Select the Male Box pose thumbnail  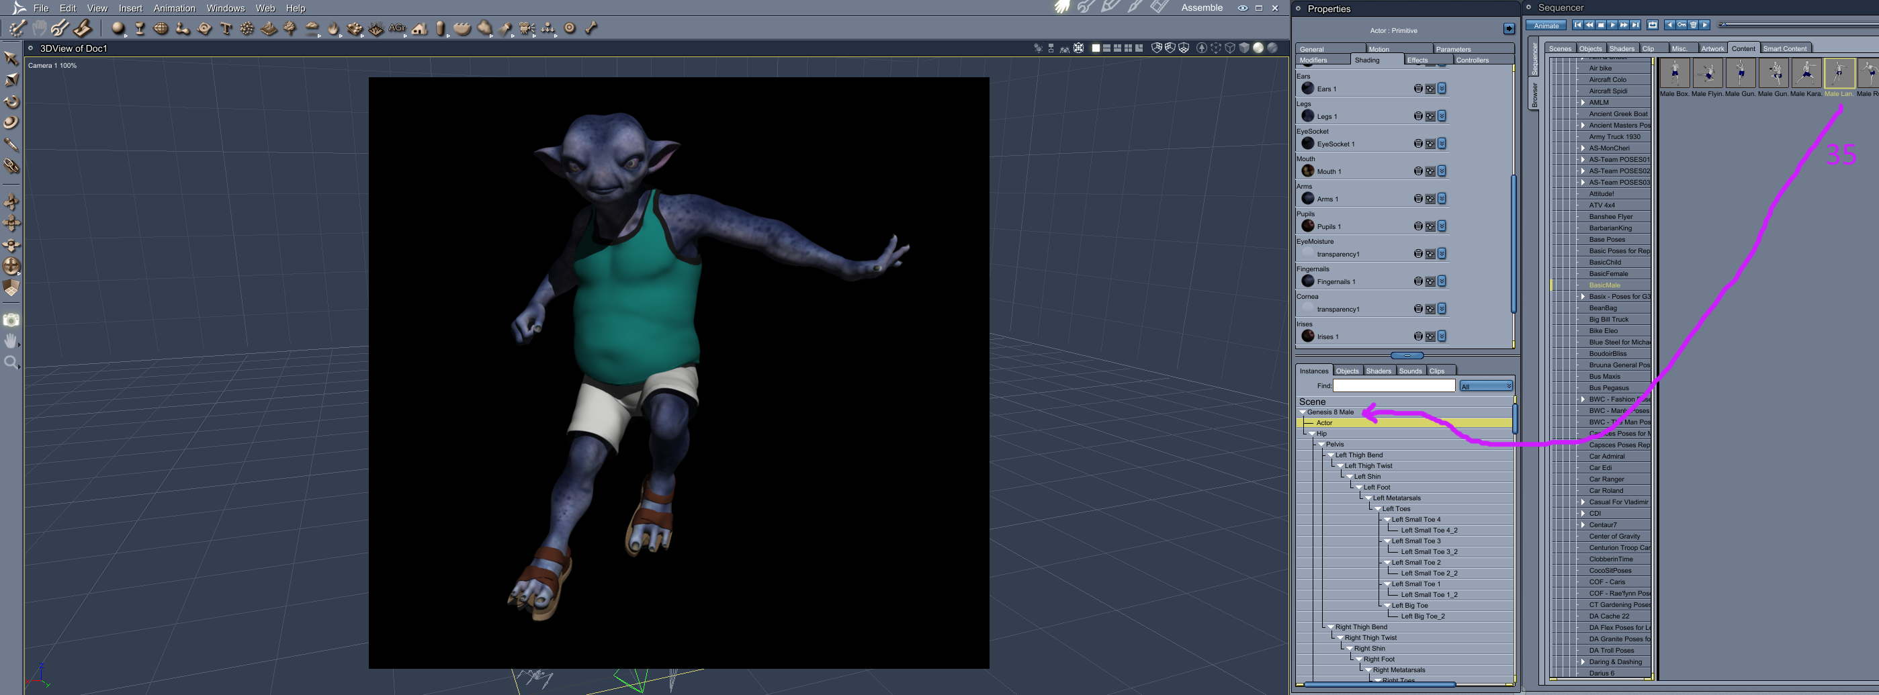(1675, 74)
